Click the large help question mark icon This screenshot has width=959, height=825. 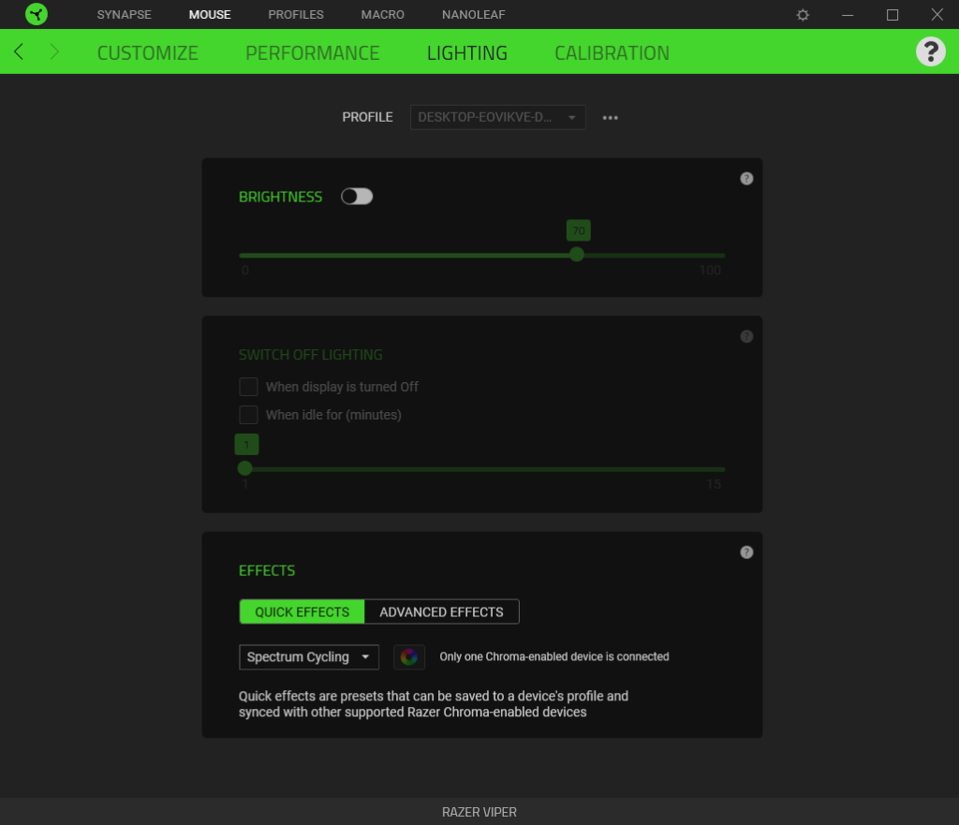tap(930, 52)
